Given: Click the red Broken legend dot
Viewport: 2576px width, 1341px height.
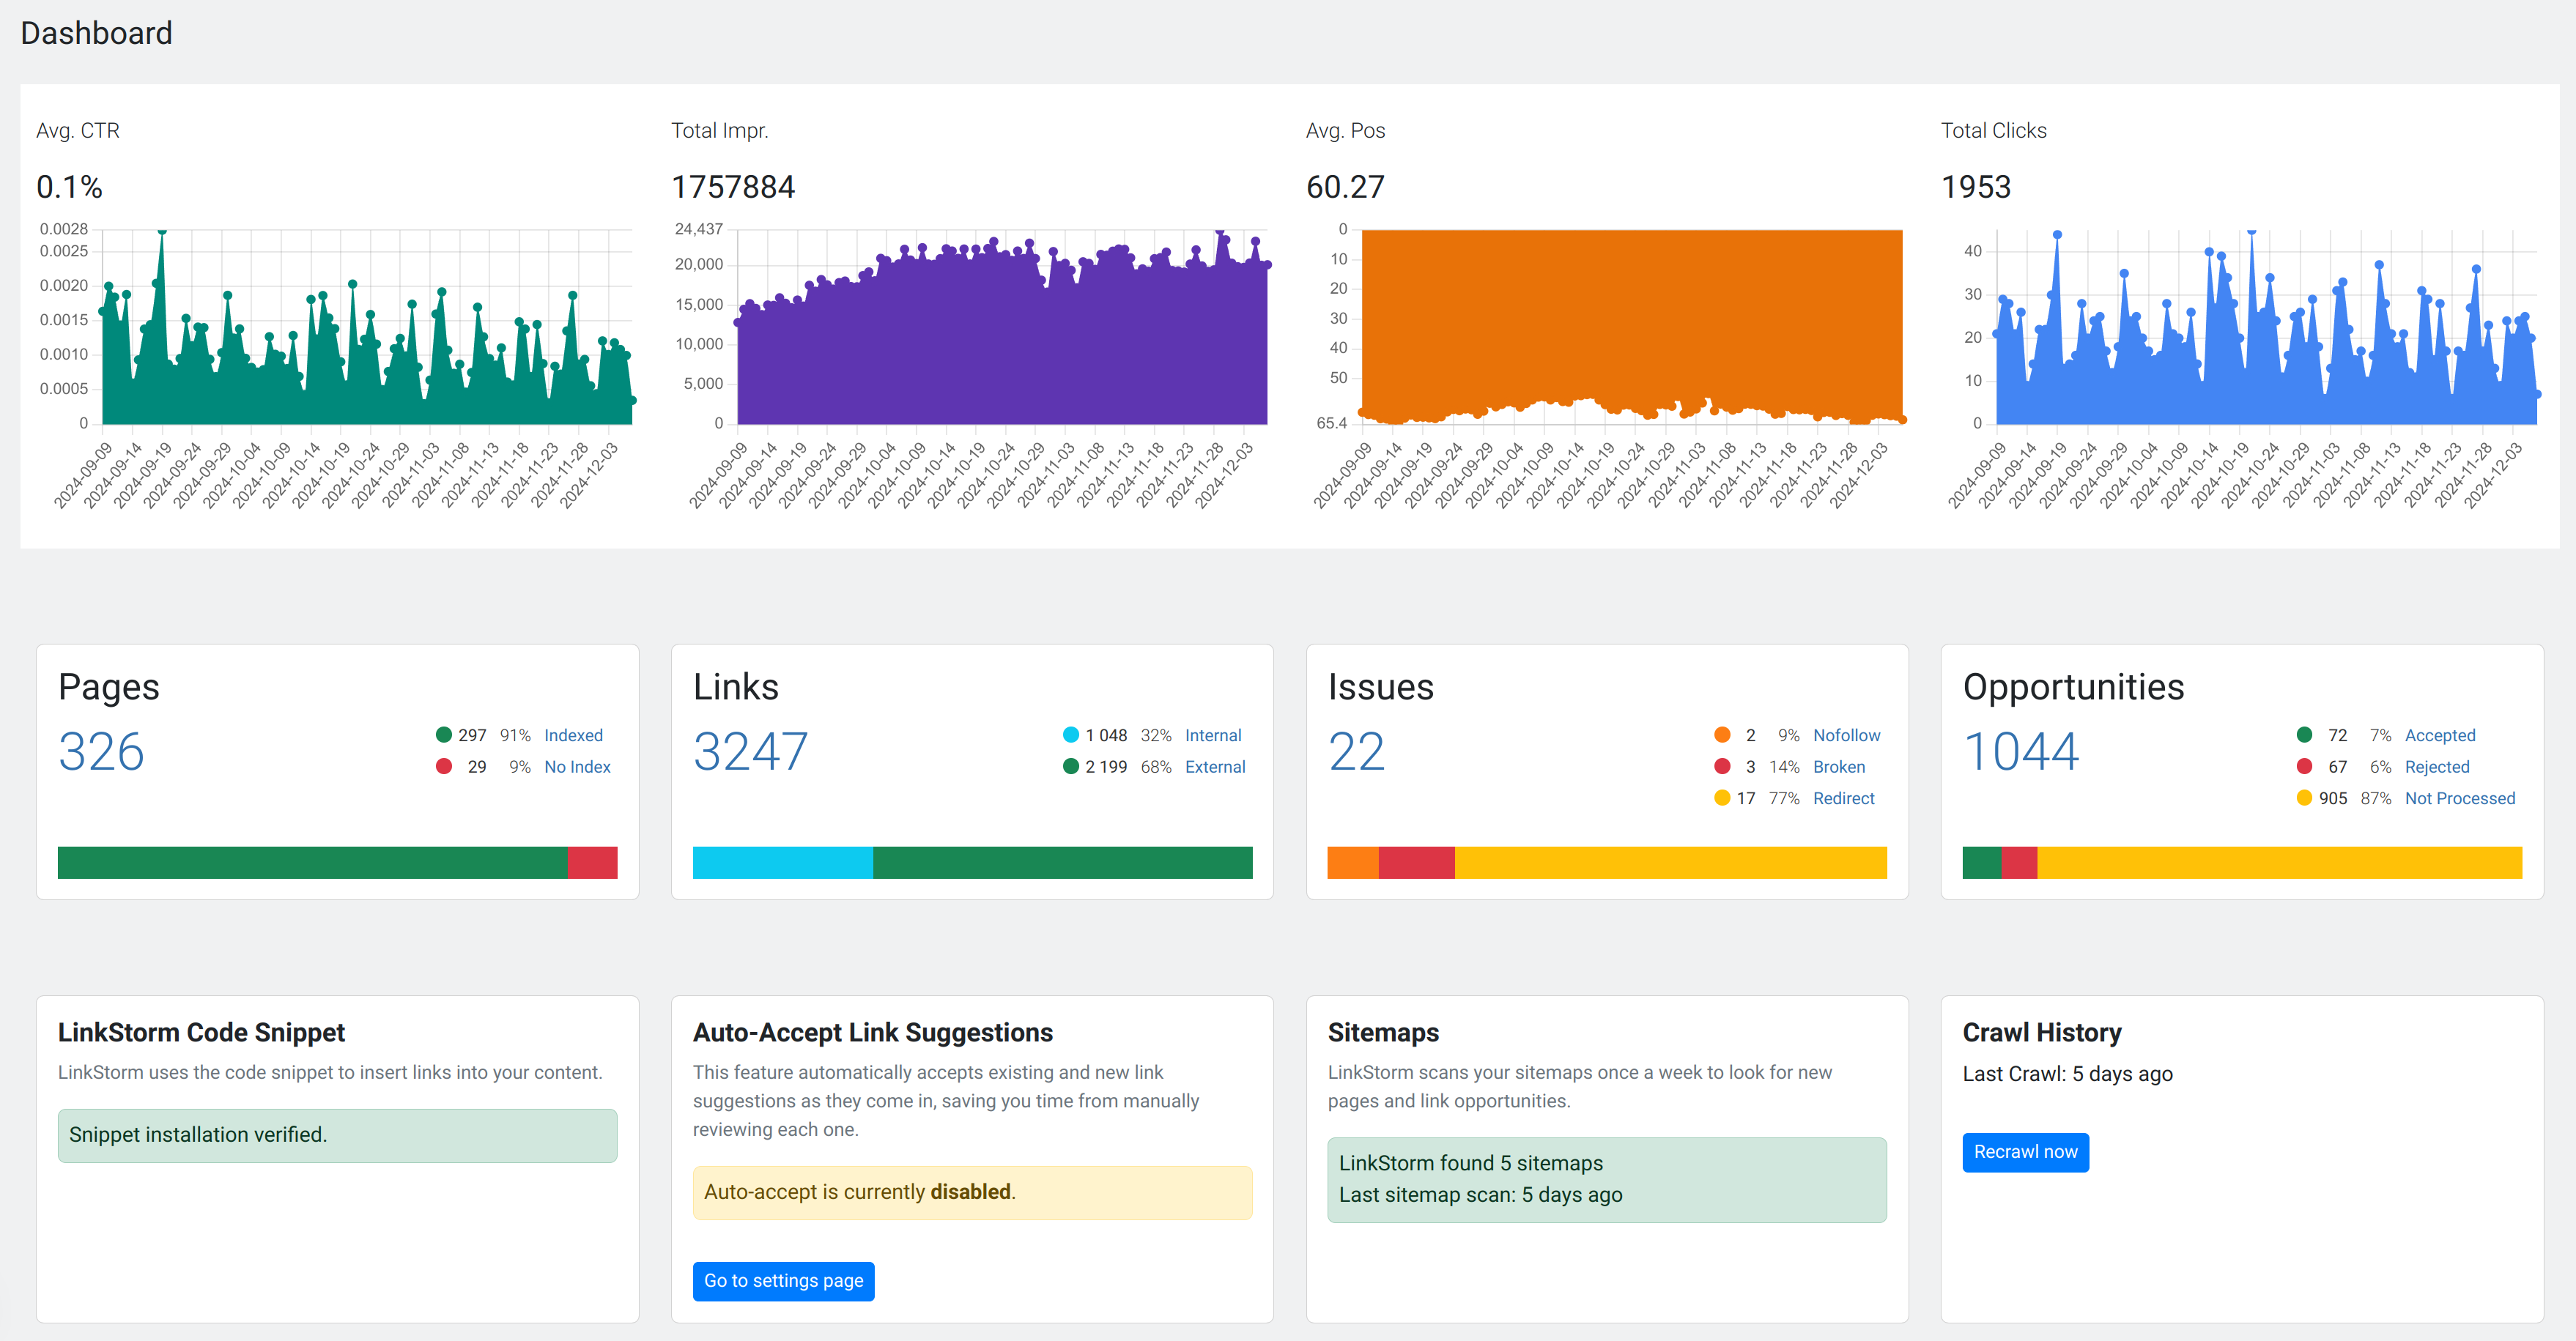Looking at the screenshot, I should tap(1722, 766).
